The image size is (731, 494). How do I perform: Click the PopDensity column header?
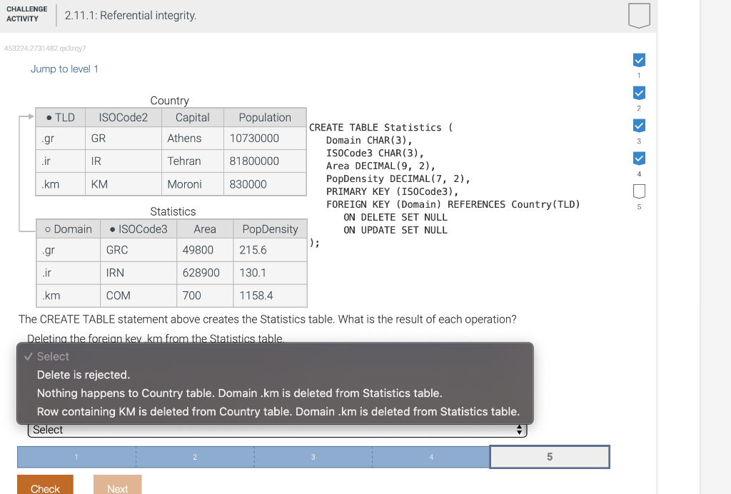pos(270,229)
